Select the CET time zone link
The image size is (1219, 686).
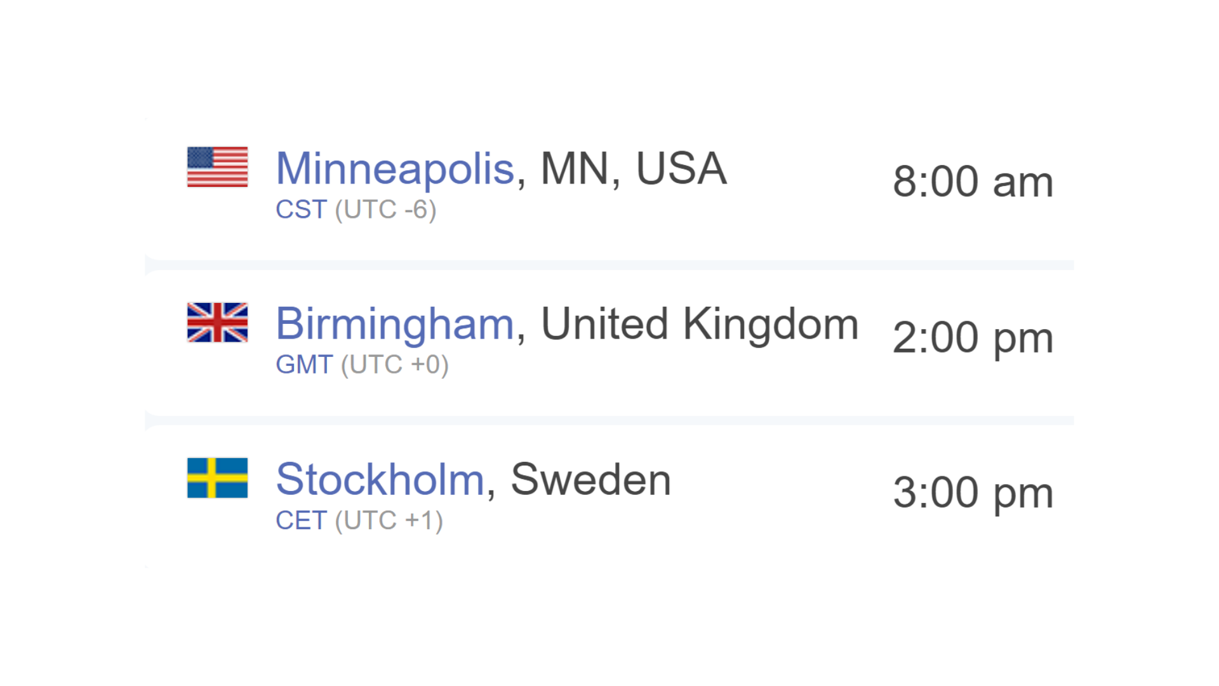pyautogui.click(x=301, y=520)
